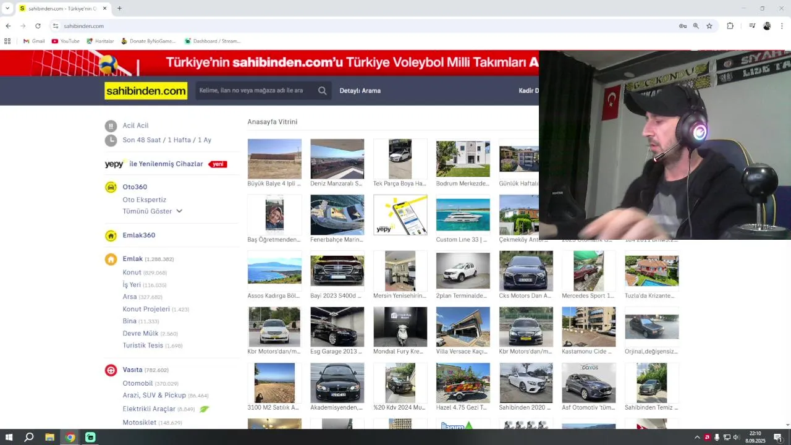Open Gmail bookmark
Viewport: 791px width, 445px height.
click(34, 41)
